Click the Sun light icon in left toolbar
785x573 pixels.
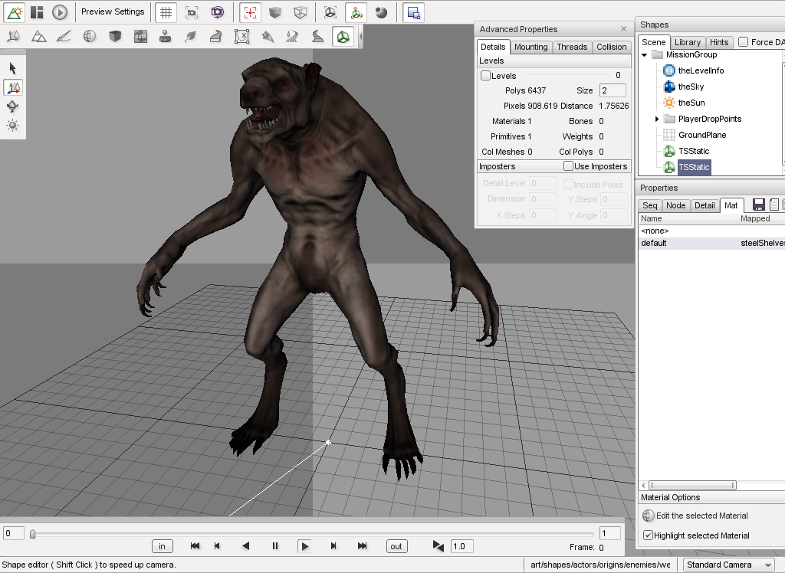click(13, 126)
